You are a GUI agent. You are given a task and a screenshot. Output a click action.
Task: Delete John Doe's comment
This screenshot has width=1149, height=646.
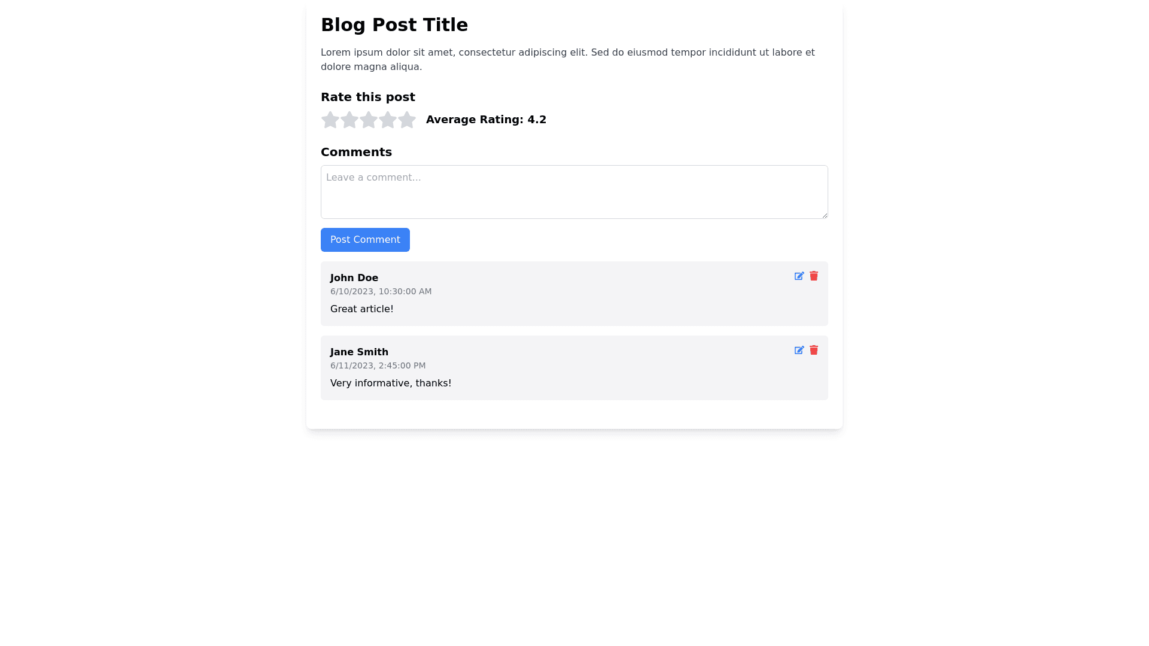pyautogui.click(x=814, y=276)
